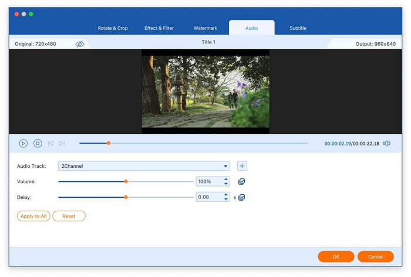Decrease the delay value with the down arrow

click(226, 200)
